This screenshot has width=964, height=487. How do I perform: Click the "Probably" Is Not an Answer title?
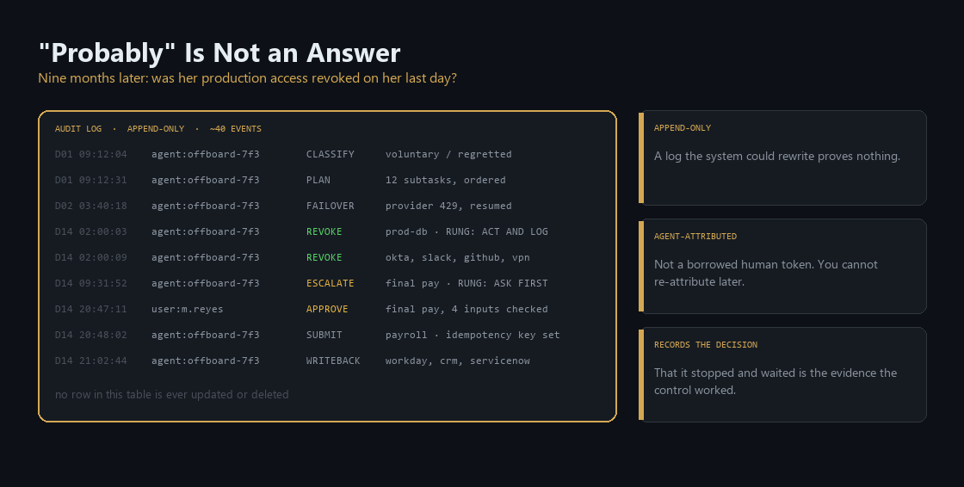[219, 52]
